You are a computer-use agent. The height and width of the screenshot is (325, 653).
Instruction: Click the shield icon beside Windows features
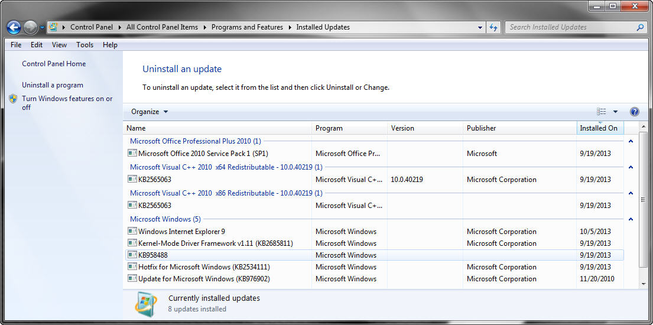click(14, 99)
